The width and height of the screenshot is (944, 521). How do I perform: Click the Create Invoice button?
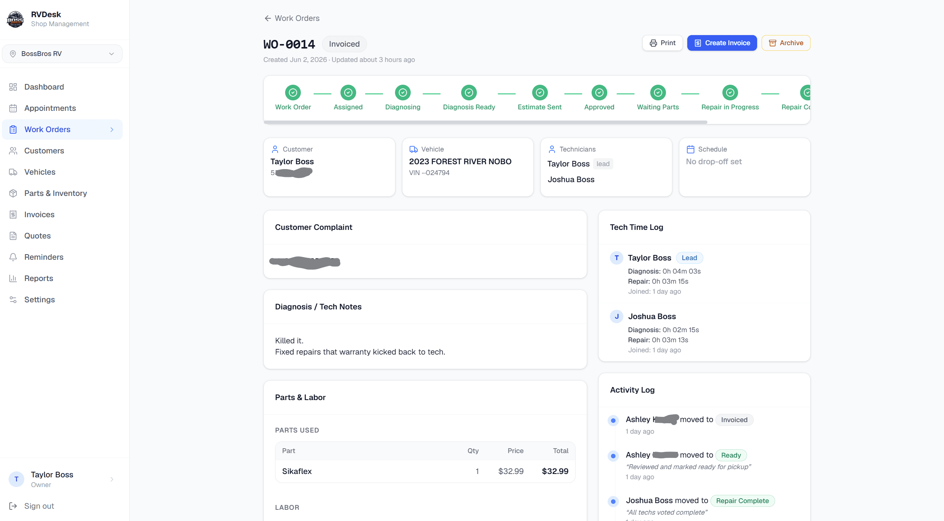point(722,43)
